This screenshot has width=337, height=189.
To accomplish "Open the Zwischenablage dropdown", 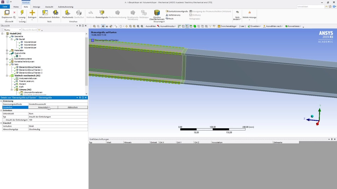I will point(227,26).
